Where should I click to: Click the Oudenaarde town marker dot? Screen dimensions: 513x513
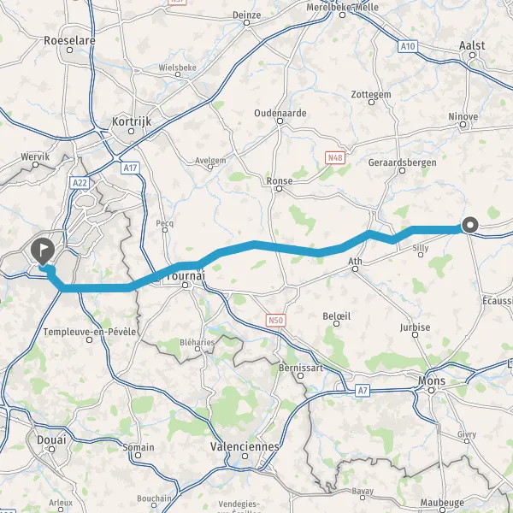pyautogui.click(x=280, y=121)
